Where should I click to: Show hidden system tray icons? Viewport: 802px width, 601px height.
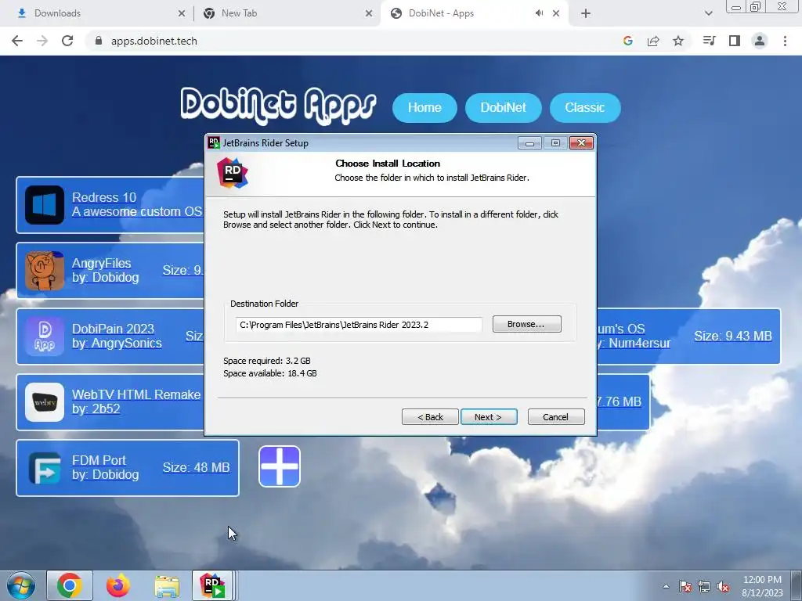(666, 586)
